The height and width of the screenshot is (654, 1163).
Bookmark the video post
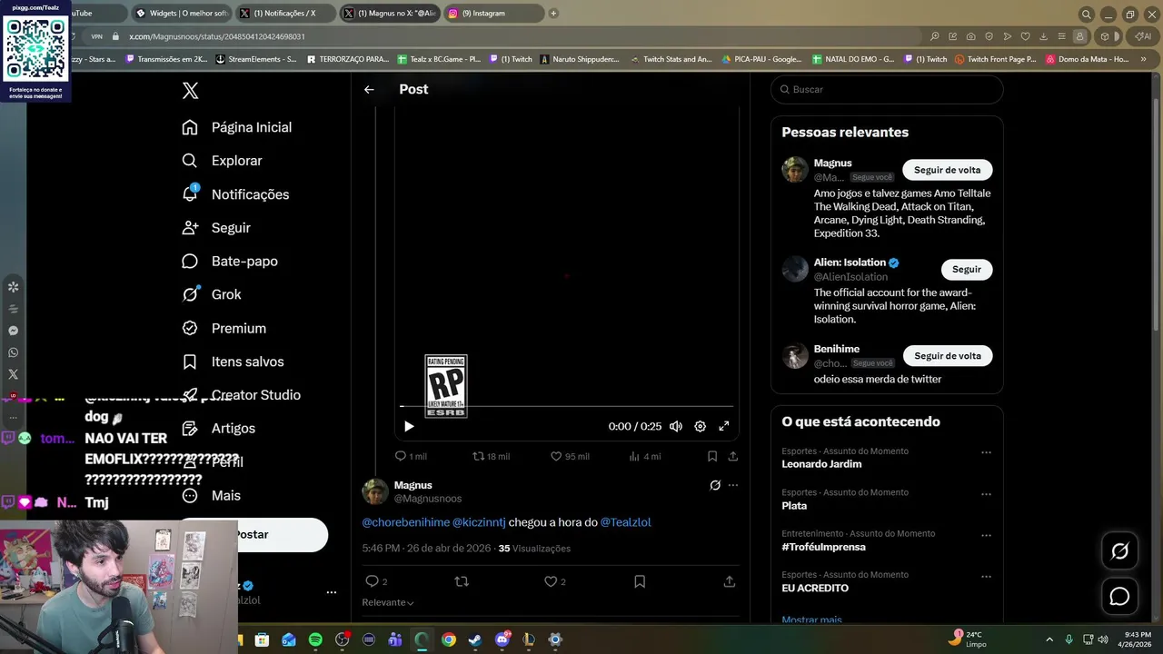pos(712,456)
